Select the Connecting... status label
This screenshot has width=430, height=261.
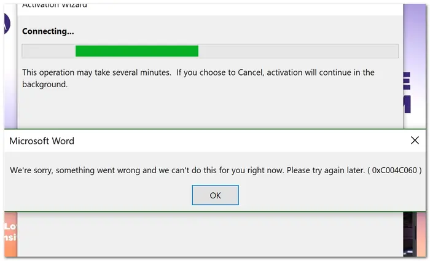(x=48, y=31)
